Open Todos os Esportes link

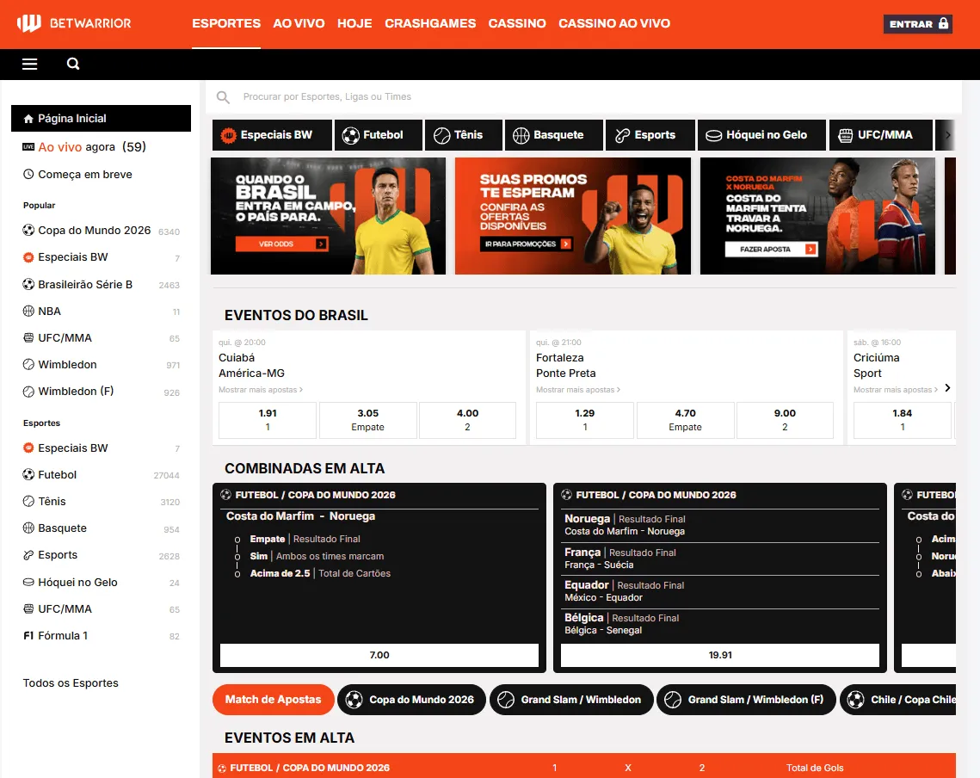pos(71,683)
